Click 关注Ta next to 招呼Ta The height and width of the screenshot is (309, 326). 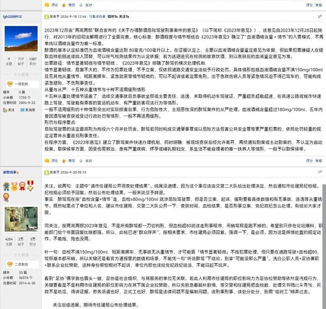[124, 17]
